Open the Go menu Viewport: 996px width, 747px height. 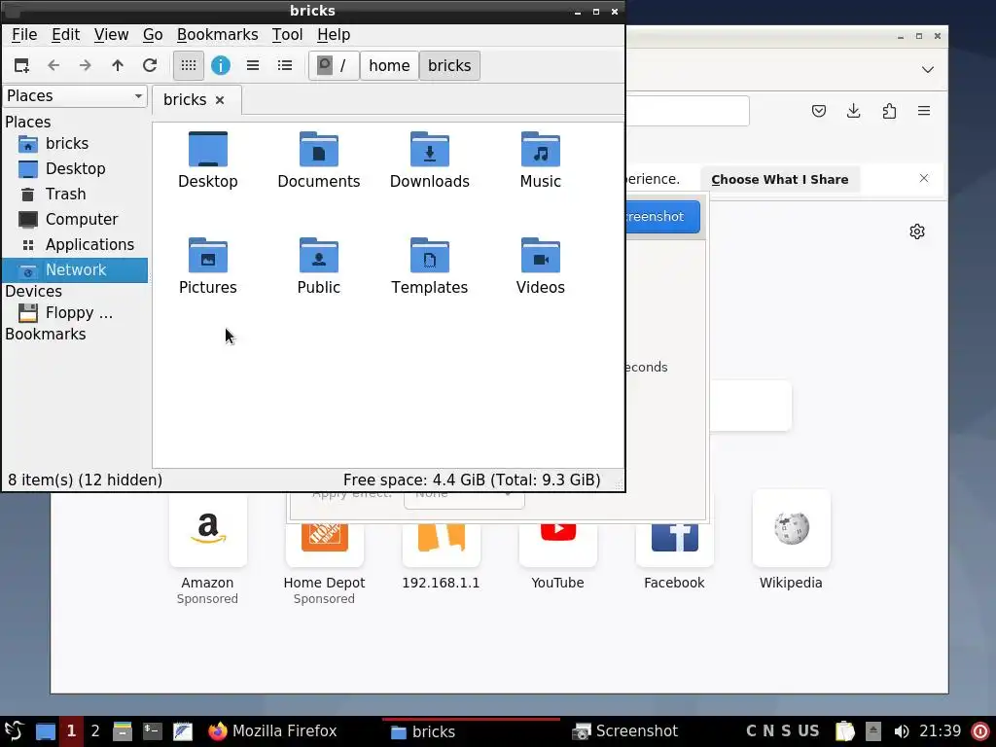(153, 35)
